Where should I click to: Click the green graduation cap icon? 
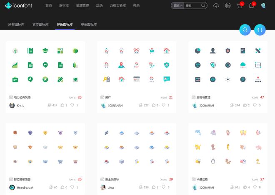coord(45,51)
